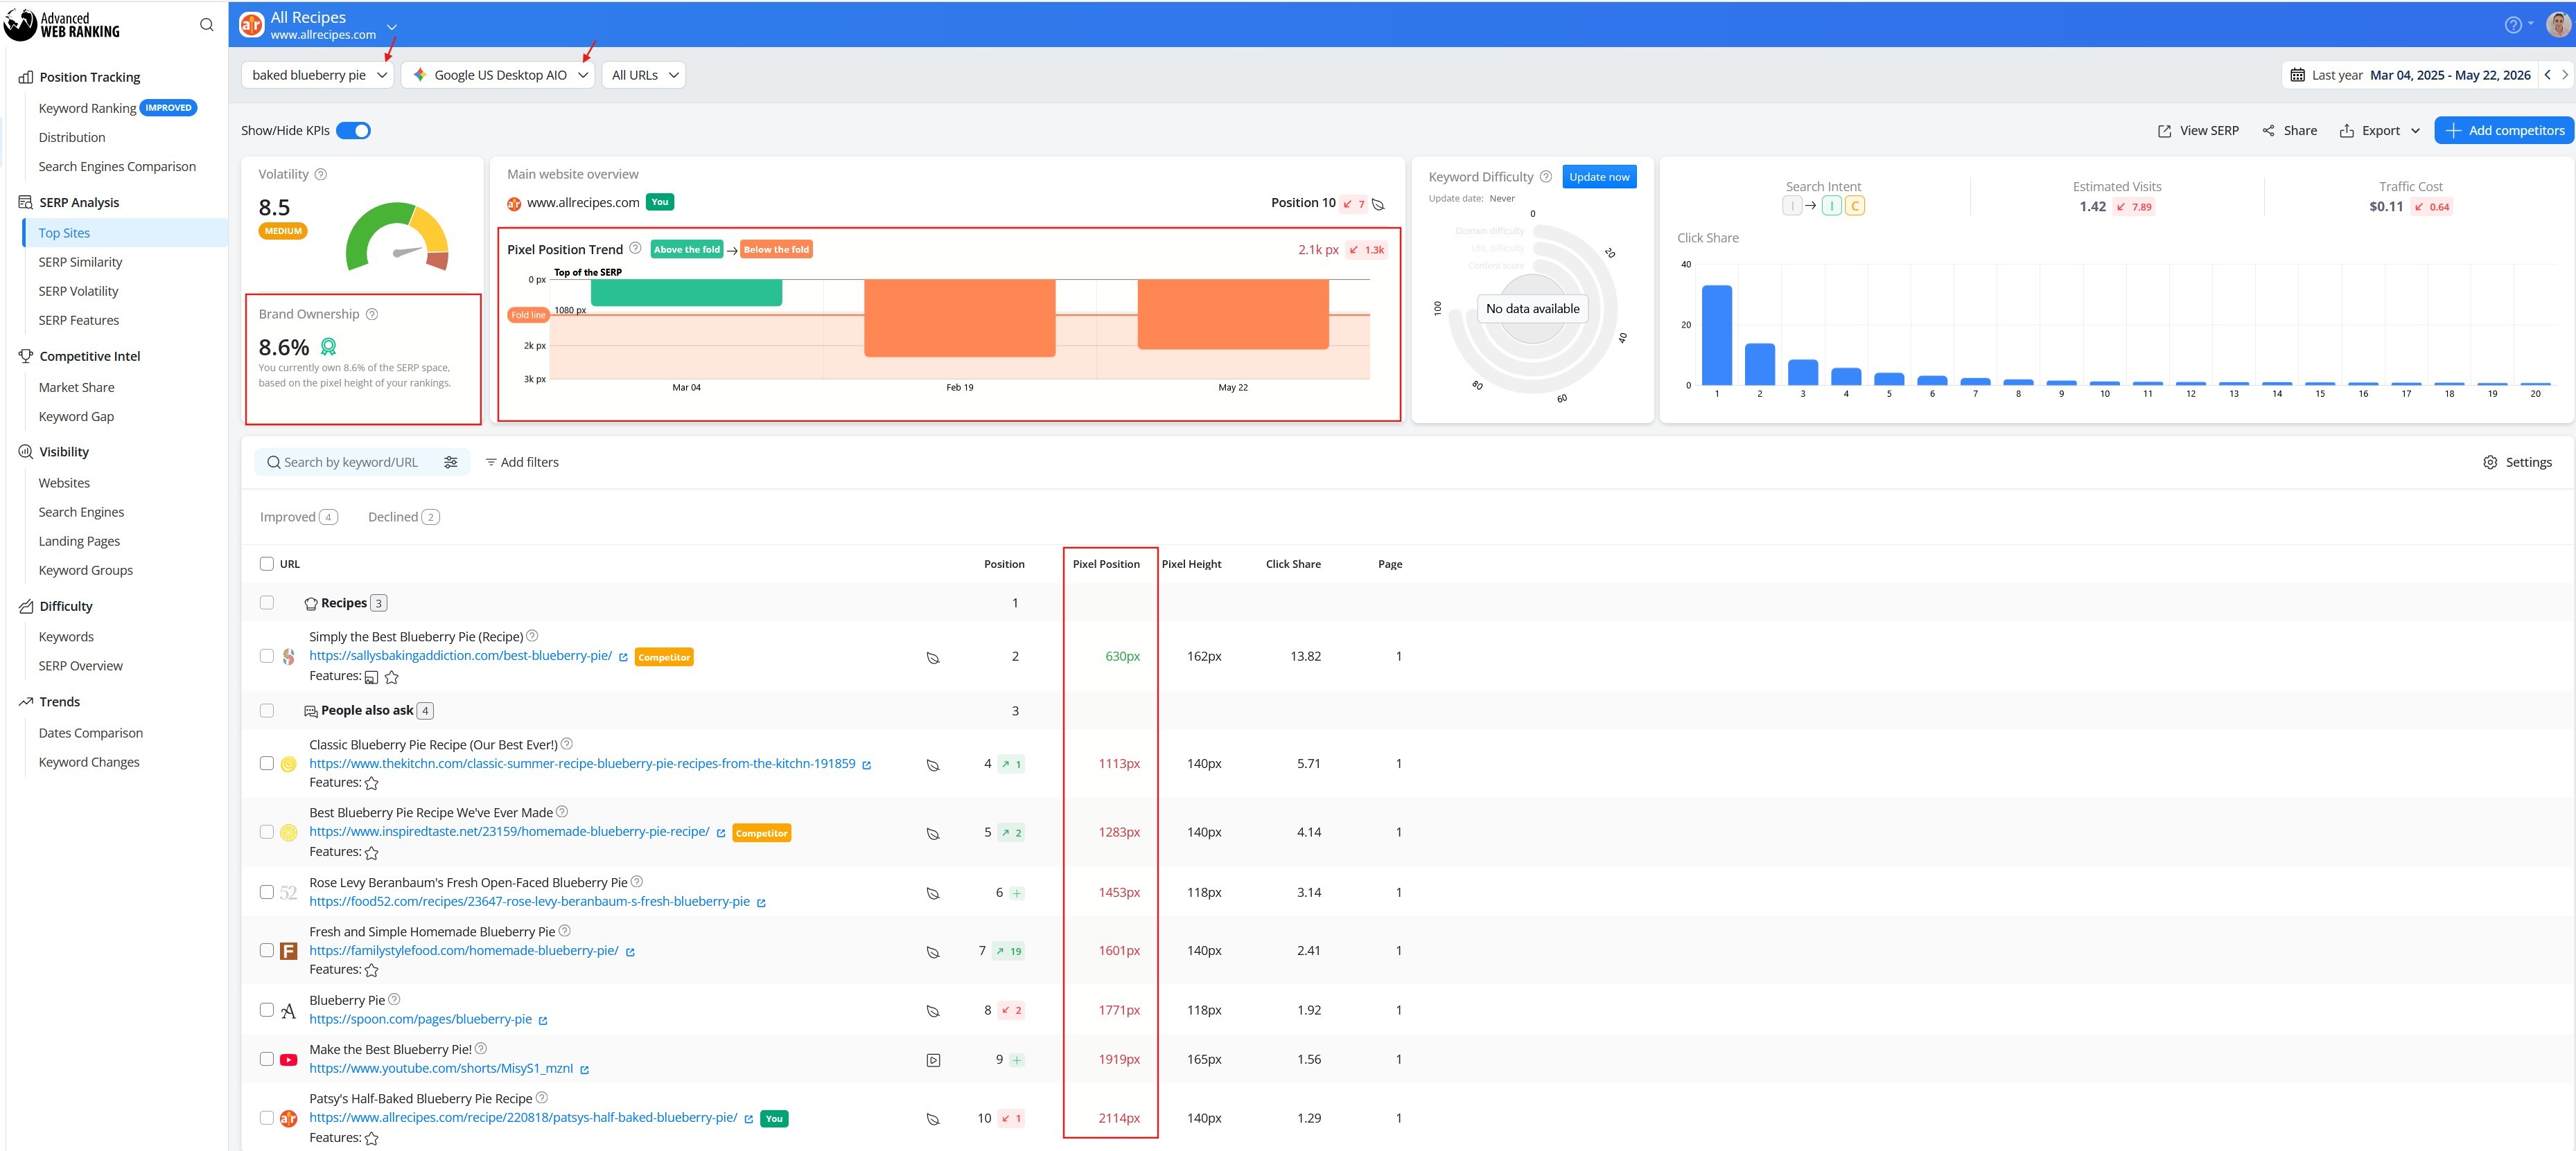The width and height of the screenshot is (2576, 1151).
Task: Click the Brand Ownership help icon
Action: pyautogui.click(x=372, y=314)
